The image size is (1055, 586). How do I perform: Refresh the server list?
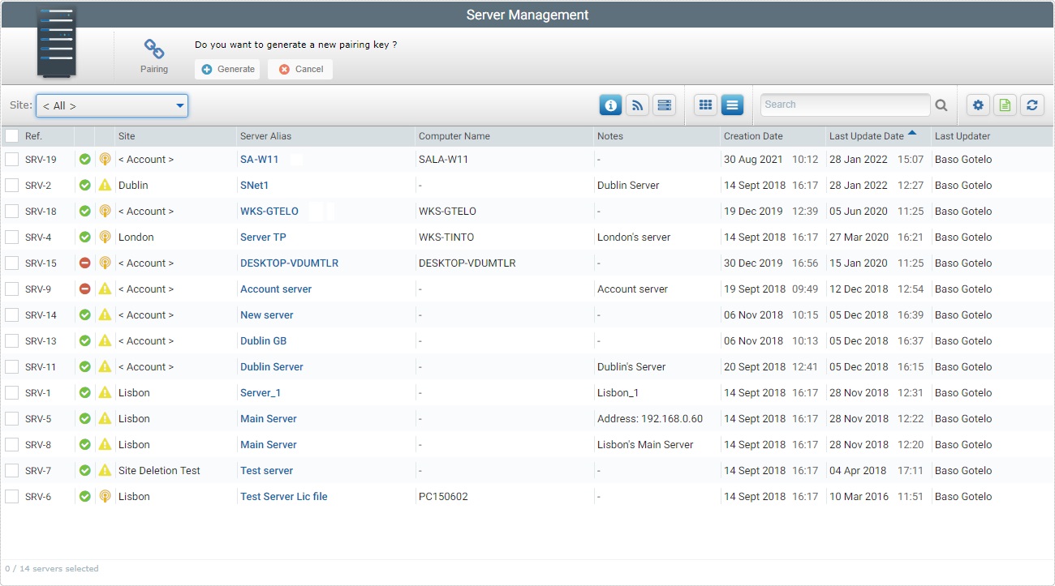click(x=1031, y=105)
